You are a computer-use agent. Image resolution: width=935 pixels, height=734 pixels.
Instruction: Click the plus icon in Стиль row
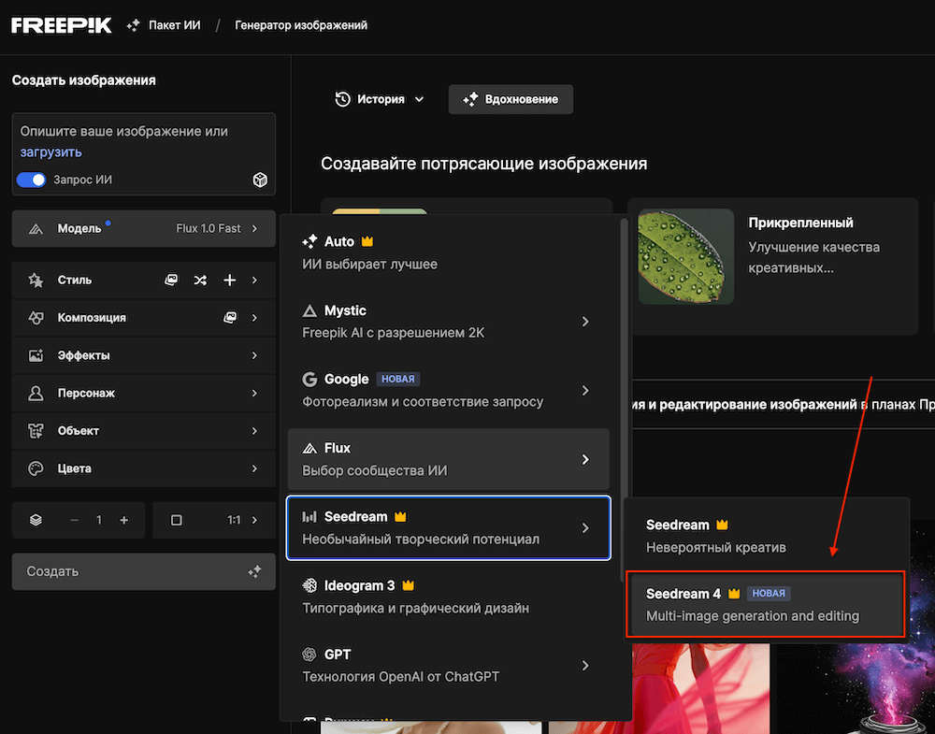coord(230,280)
